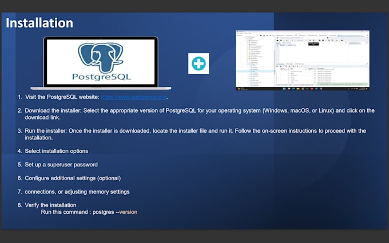Click 'connections, or adjusting memory settings' item
This screenshot has height=243, width=389.
[x=77, y=192]
